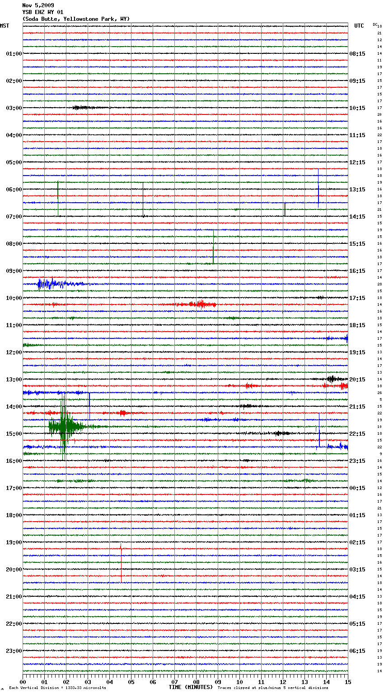Select the 20:00 MST hour label
The width and height of the screenshot is (384, 694).
14,570
